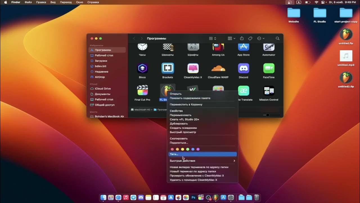Choose Переименовать from the context menu
The height and width of the screenshot is (203, 360).
pos(202,115)
